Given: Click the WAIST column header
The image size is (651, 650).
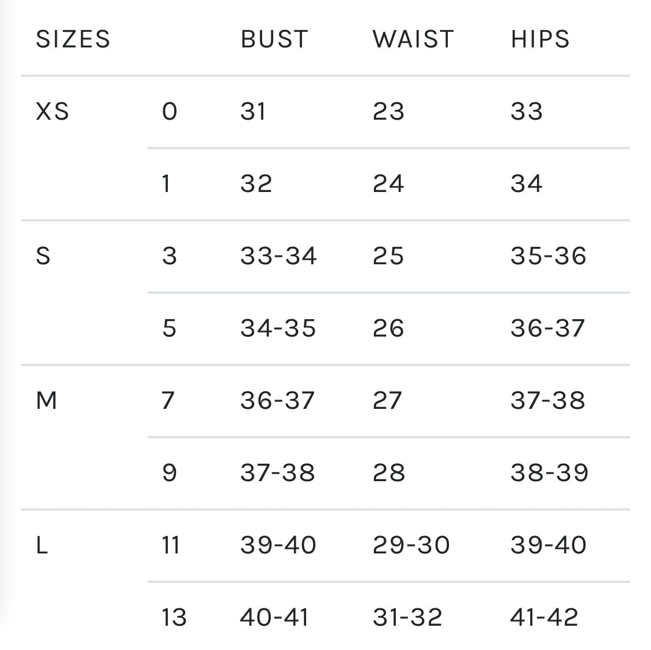Looking at the screenshot, I should [x=413, y=39].
